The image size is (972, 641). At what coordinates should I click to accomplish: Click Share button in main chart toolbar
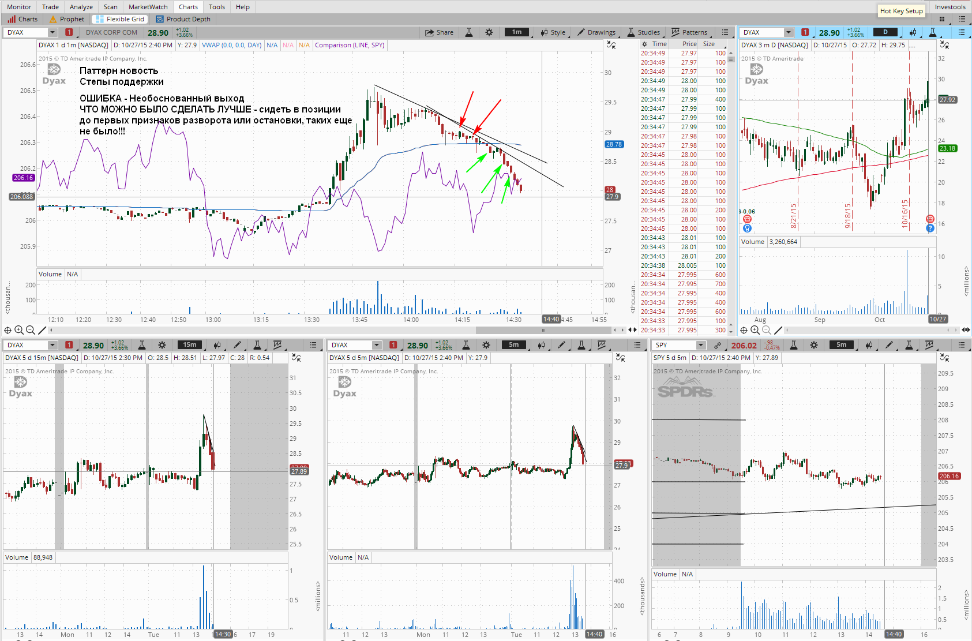tap(440, 32)
